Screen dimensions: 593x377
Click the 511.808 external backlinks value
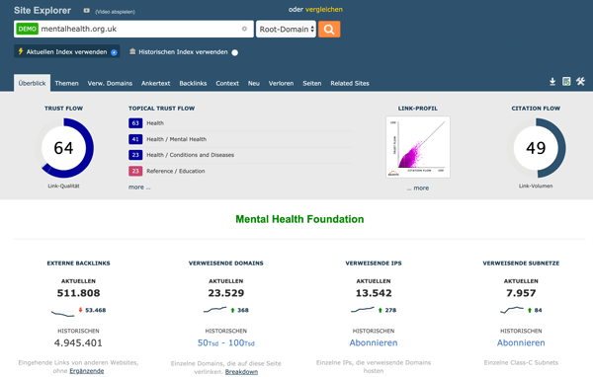tap(78, 293)
